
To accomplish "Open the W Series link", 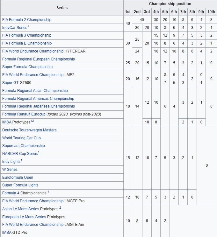I will pos(10,170).
